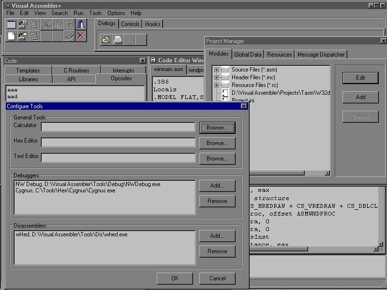
Task: Click the colorful run/build toolbar icon
Action: coord(81,25)
